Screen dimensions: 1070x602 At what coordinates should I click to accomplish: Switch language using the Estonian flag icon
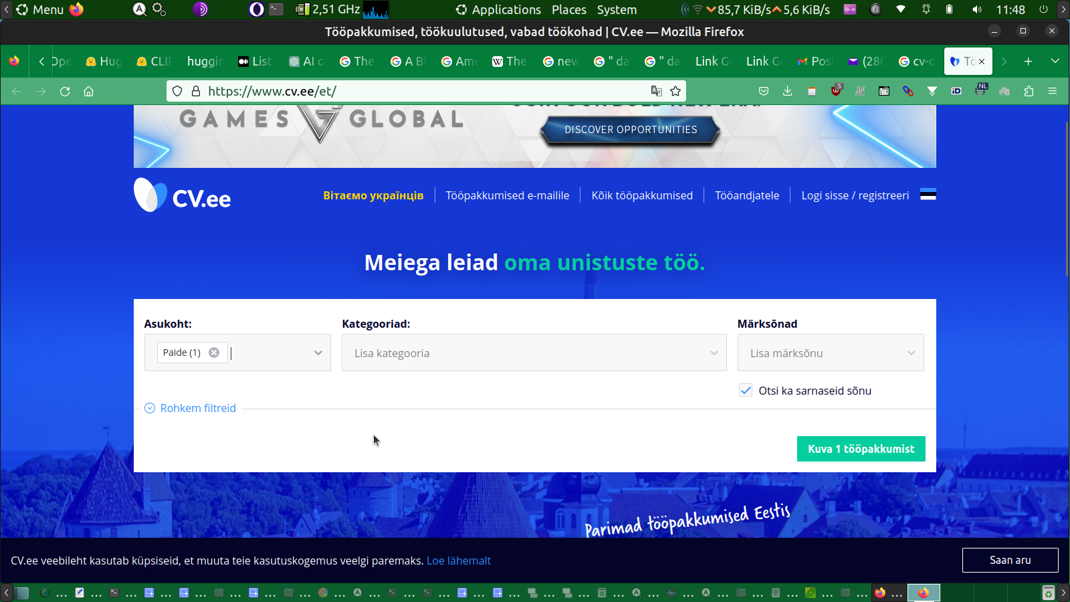(928, 195)
